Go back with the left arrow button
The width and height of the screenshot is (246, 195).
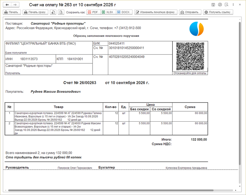pyautogui.click(x=7, y=5)
